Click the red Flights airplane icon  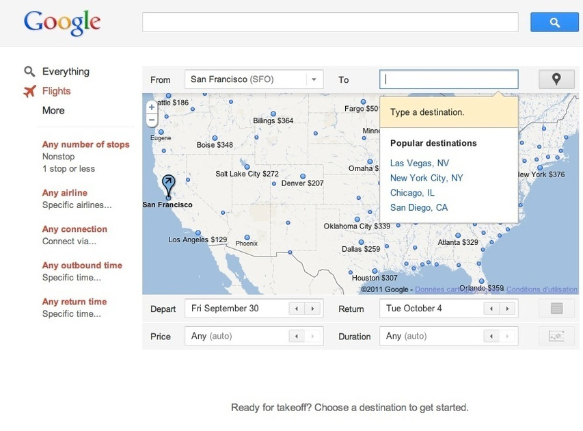30,91
